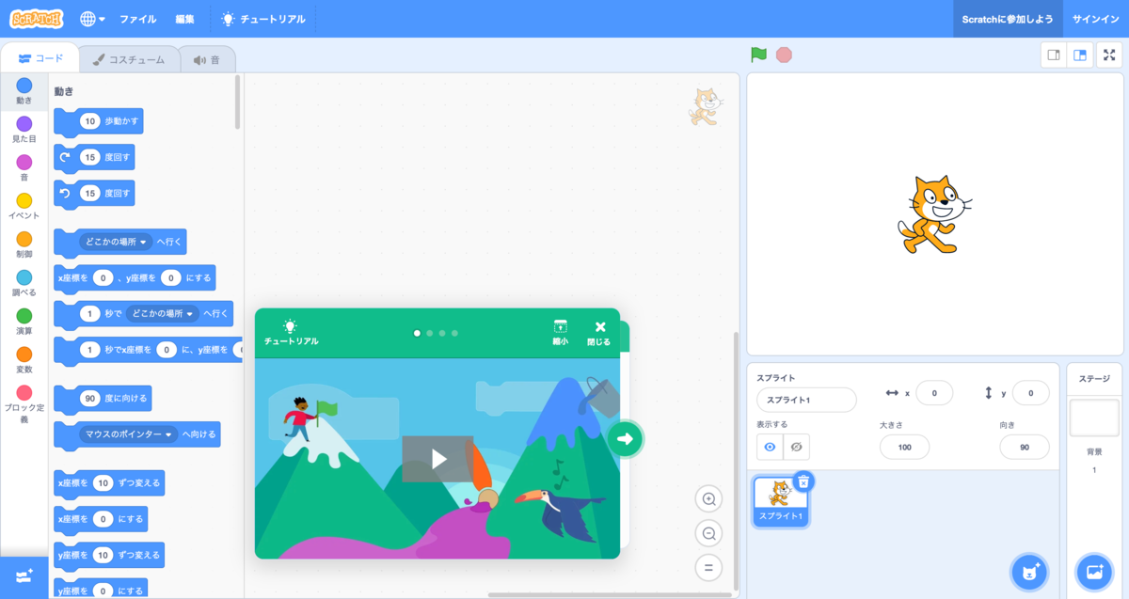
Task: Open choose a backdrop button
Action: (1093, 571)
